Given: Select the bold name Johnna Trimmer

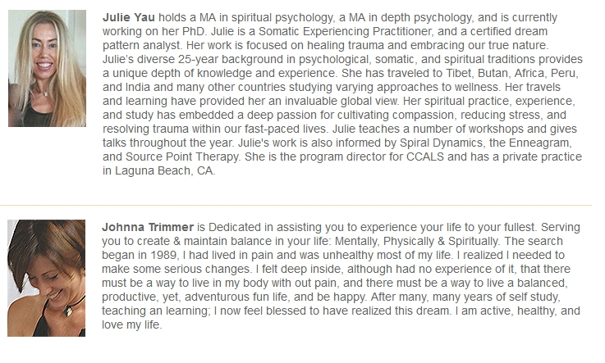Looking at the screenshot, I should (x=148, y=227).
